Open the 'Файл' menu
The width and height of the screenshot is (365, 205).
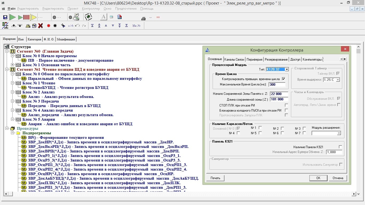[11, 9]
